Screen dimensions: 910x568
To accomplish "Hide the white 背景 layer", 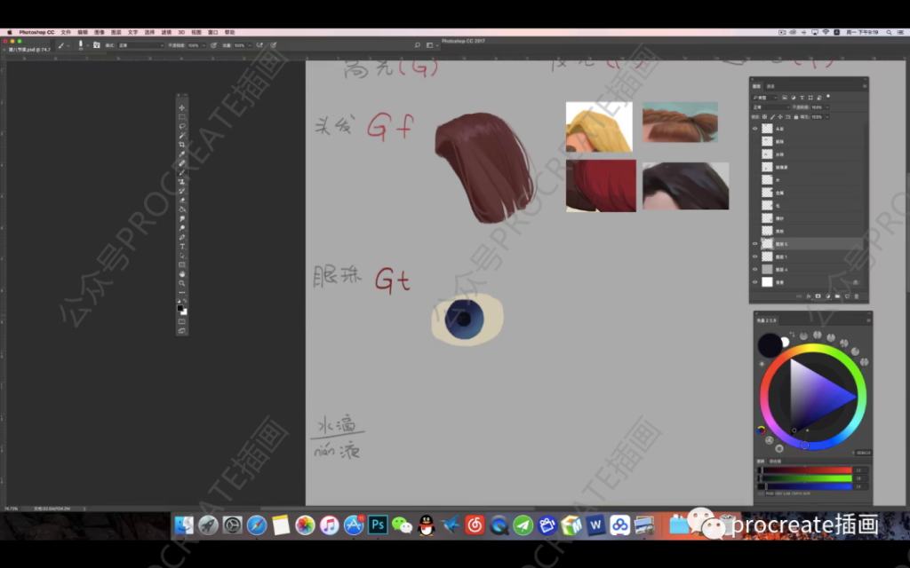I will 755,282.
